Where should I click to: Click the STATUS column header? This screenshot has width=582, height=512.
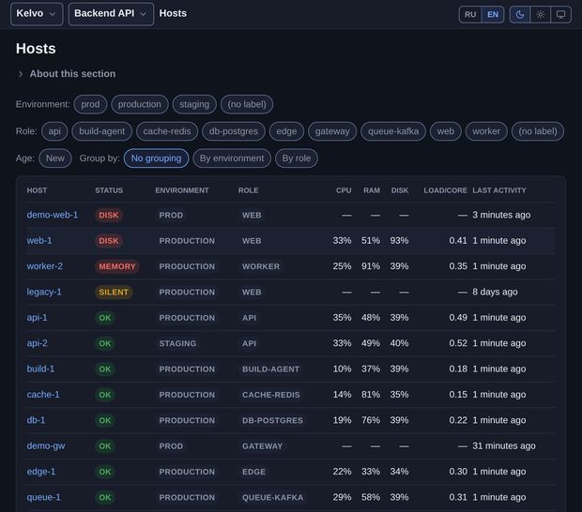point(109,190)
